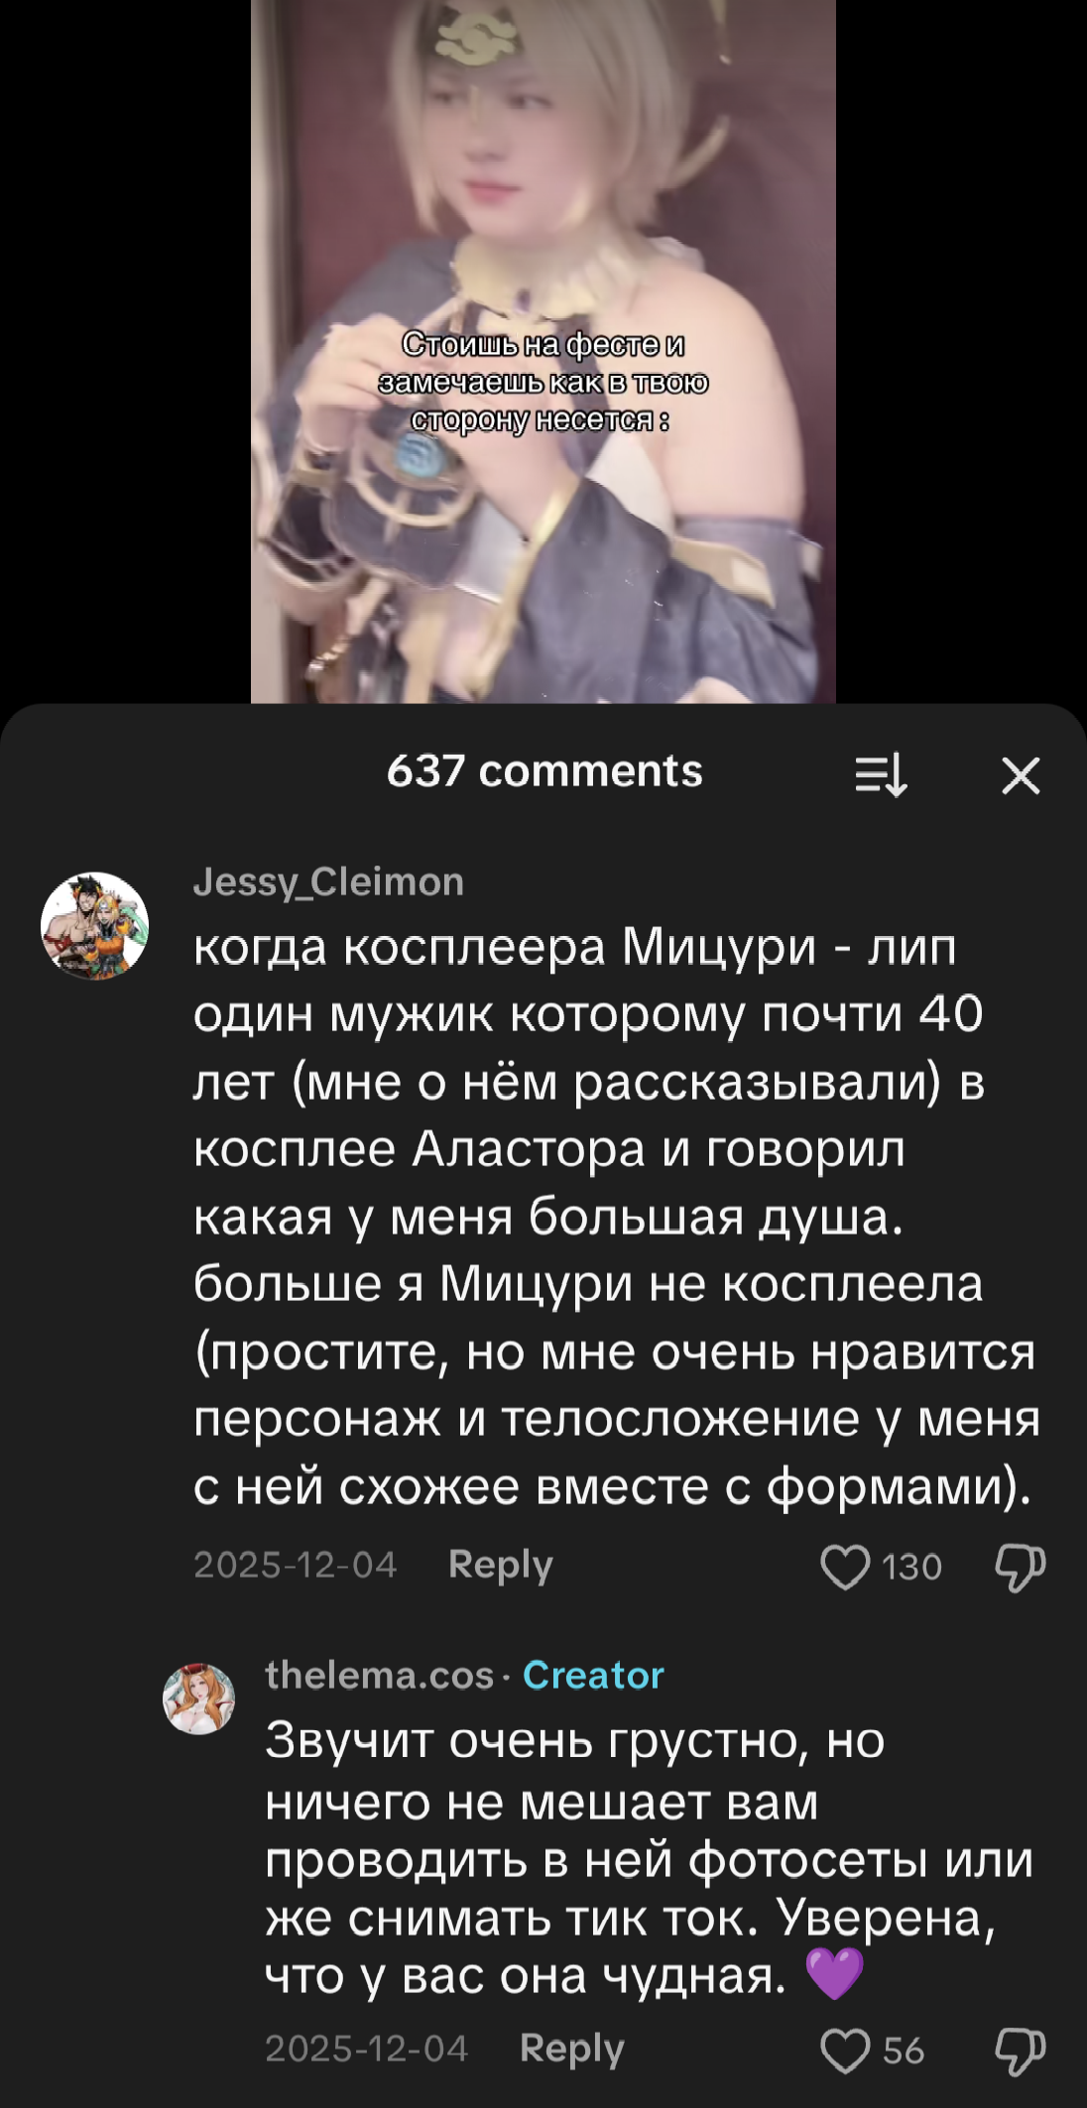Close the comments panel
This screenshot has width=1087, height=2108.
coord(1021,775)
